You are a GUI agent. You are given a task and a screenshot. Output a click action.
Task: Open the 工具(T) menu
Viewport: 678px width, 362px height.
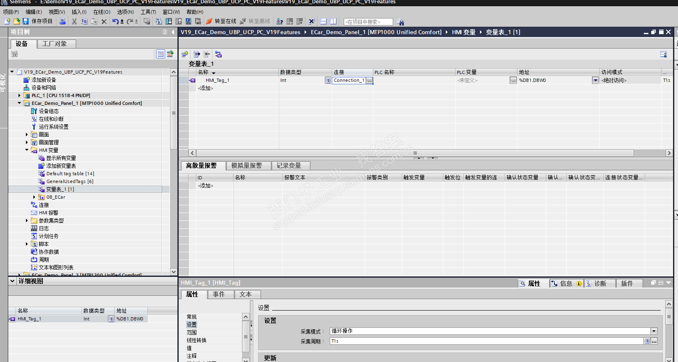tap(148, 12)
